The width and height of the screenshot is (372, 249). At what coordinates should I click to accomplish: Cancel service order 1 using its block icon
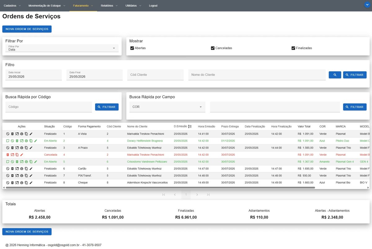coord(8,134)
